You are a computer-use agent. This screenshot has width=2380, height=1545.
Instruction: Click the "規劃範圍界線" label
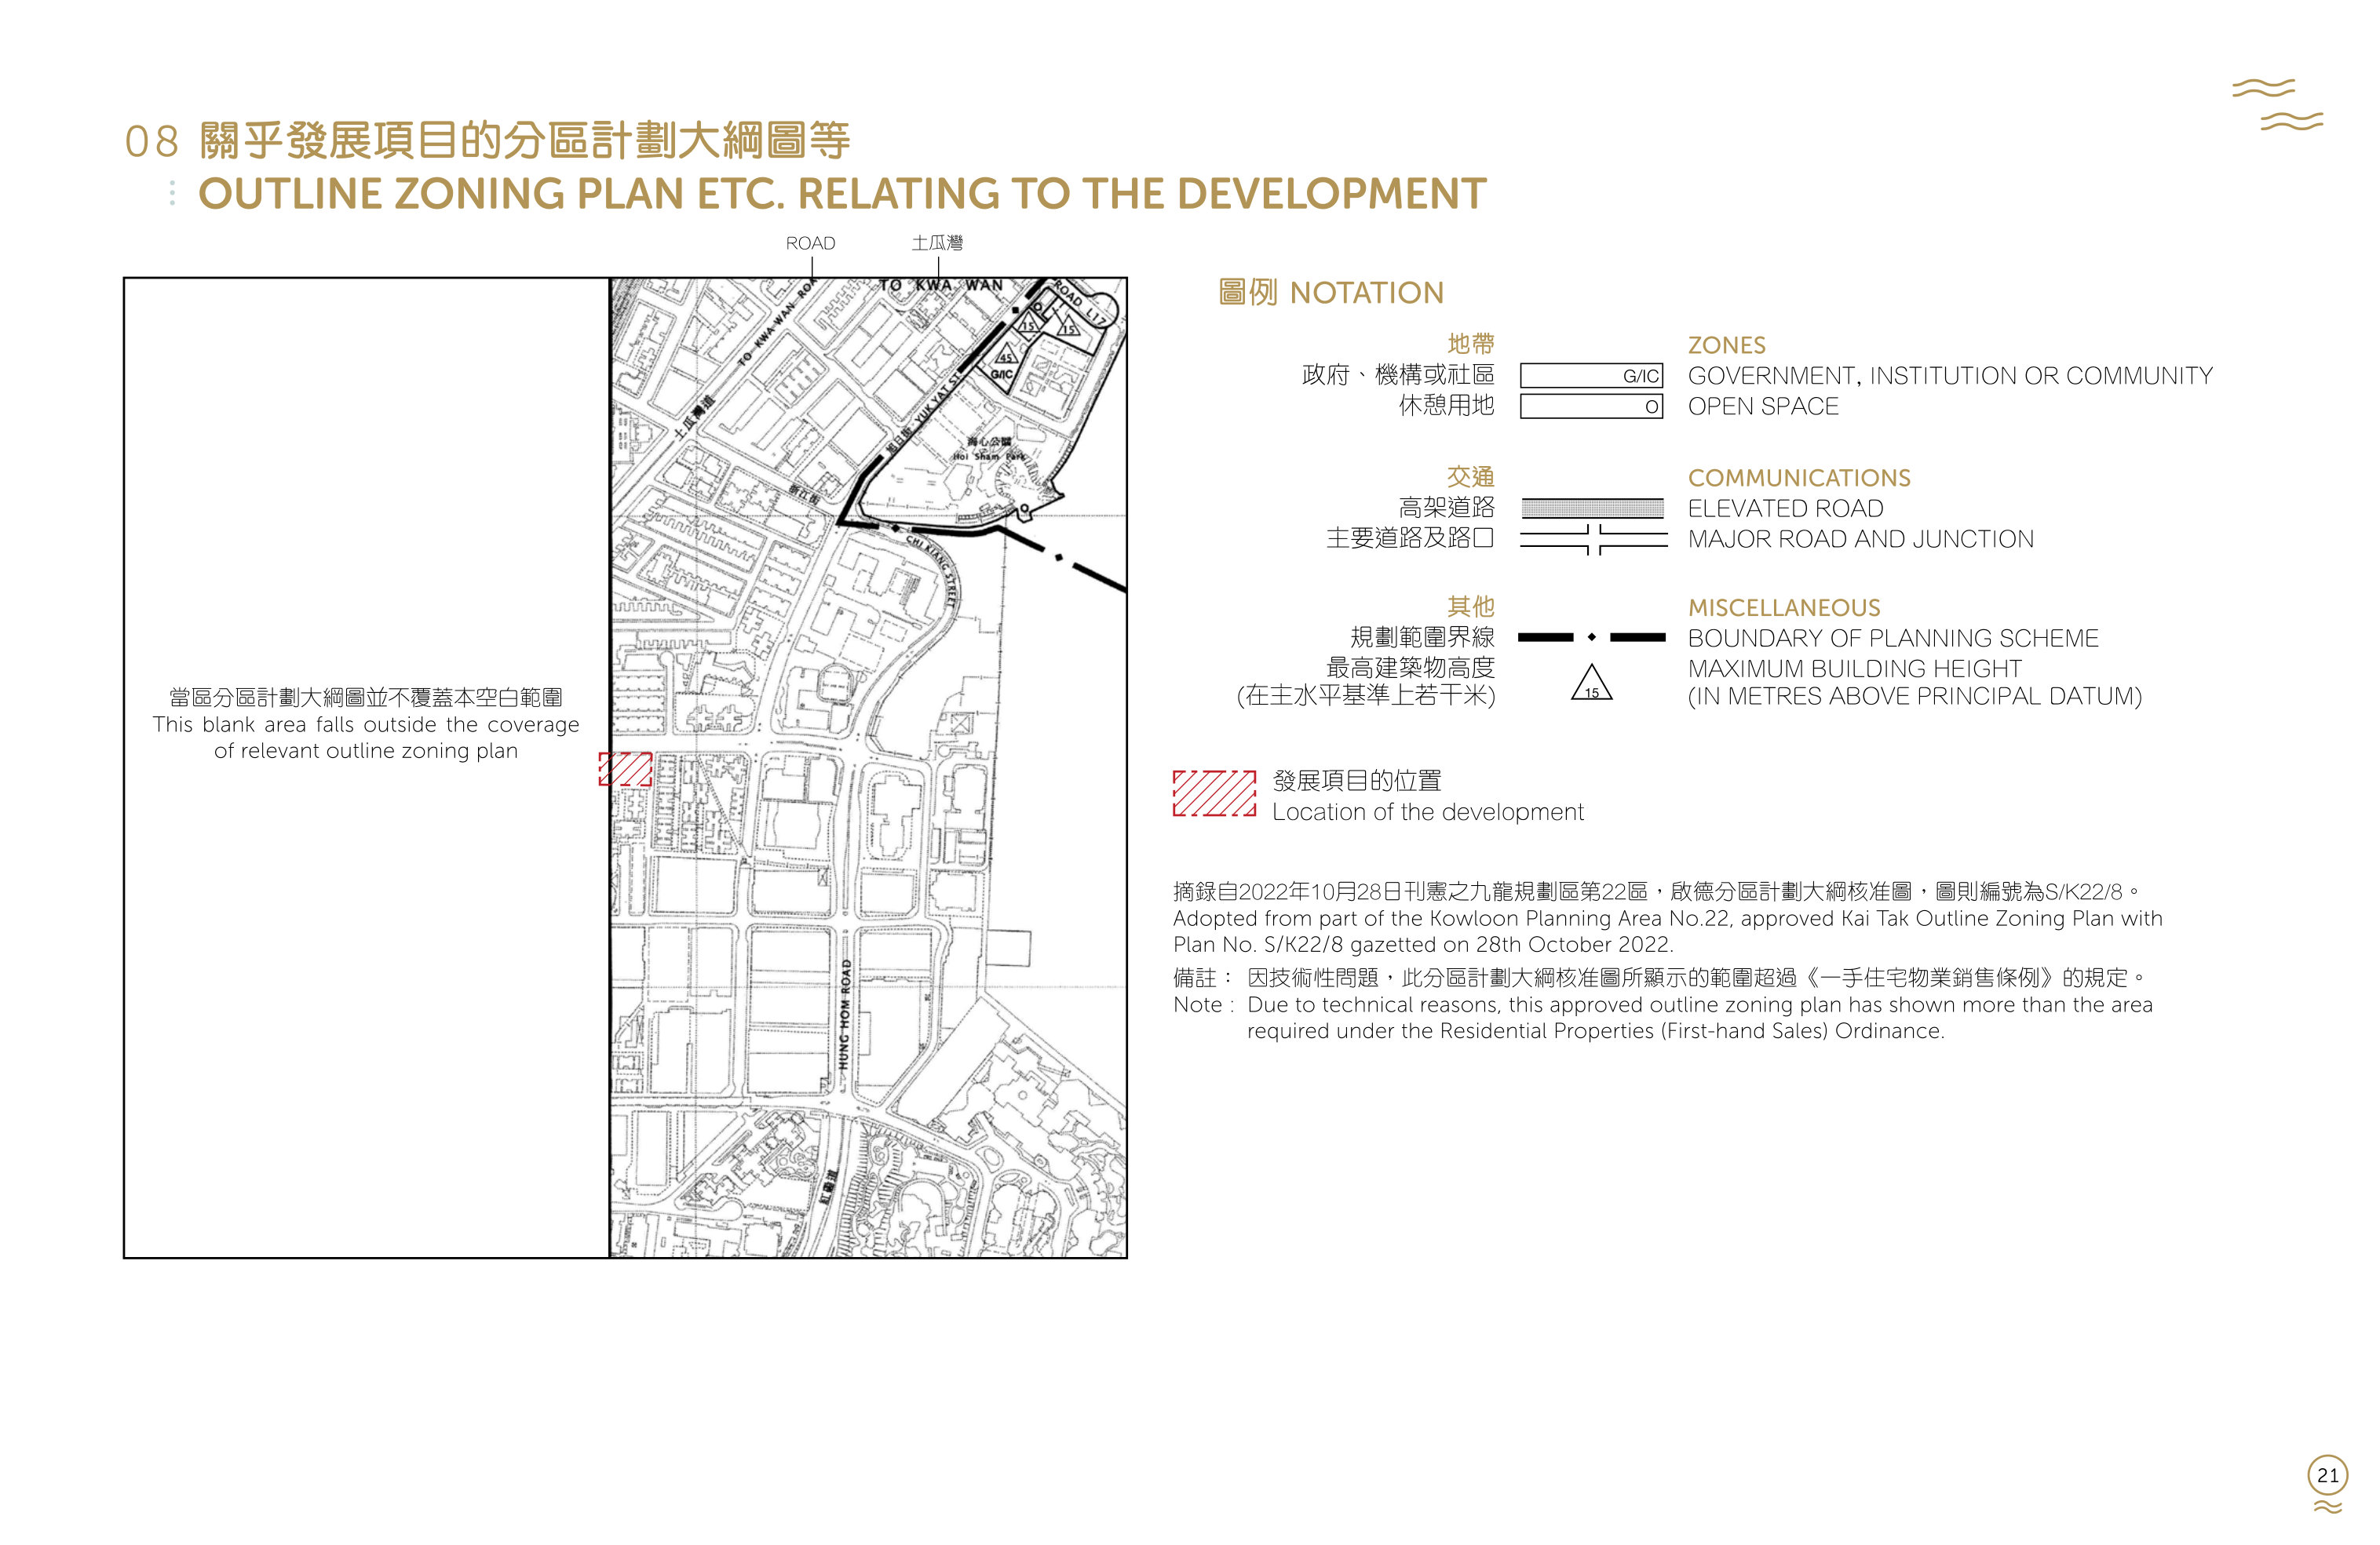pyautogui.click(x=1423, y=636)
